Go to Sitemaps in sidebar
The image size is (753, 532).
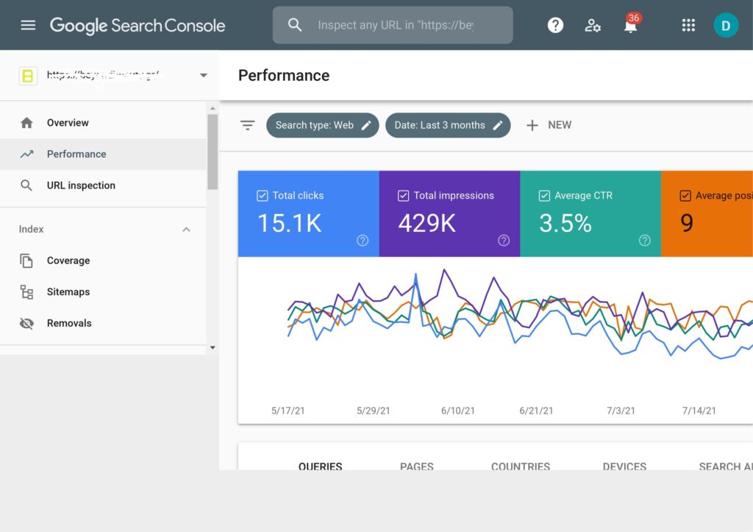click(x=68, y=292)
